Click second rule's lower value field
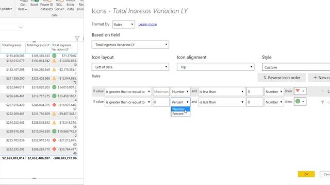This screenshot has width=330, height=185. [161, 102]
